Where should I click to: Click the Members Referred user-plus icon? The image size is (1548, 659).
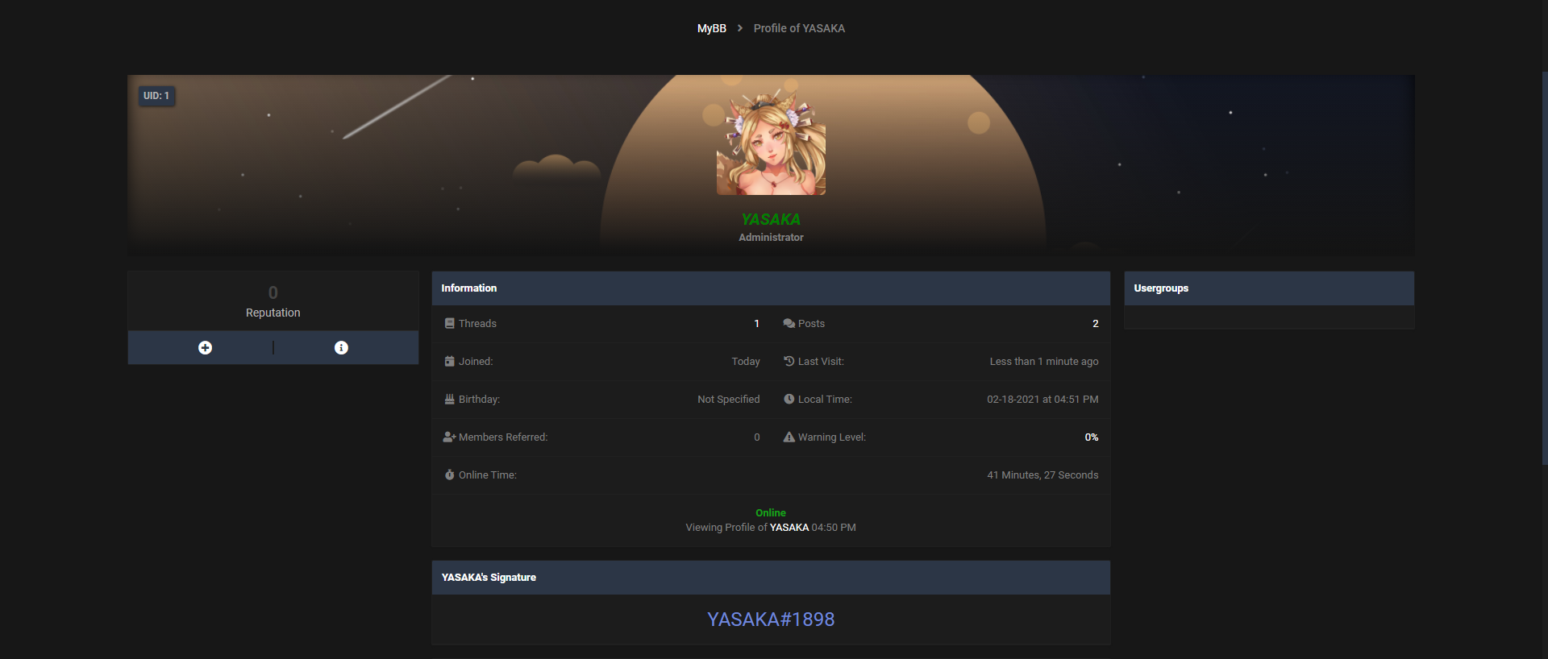449,437
